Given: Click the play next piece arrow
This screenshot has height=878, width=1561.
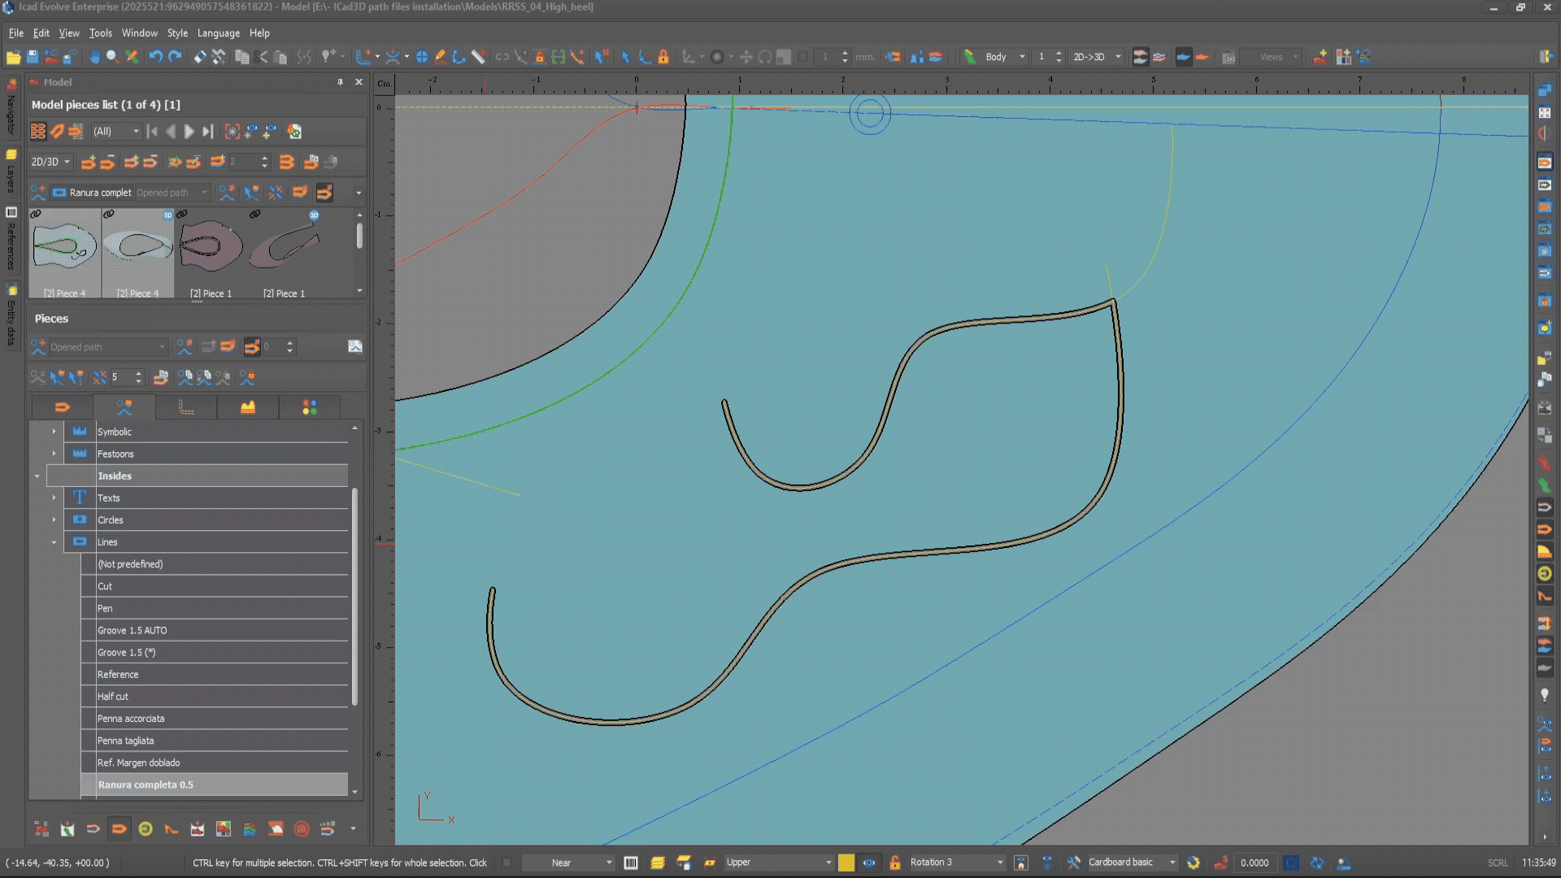Looking at the screenshot, I should tap(189, 132).
